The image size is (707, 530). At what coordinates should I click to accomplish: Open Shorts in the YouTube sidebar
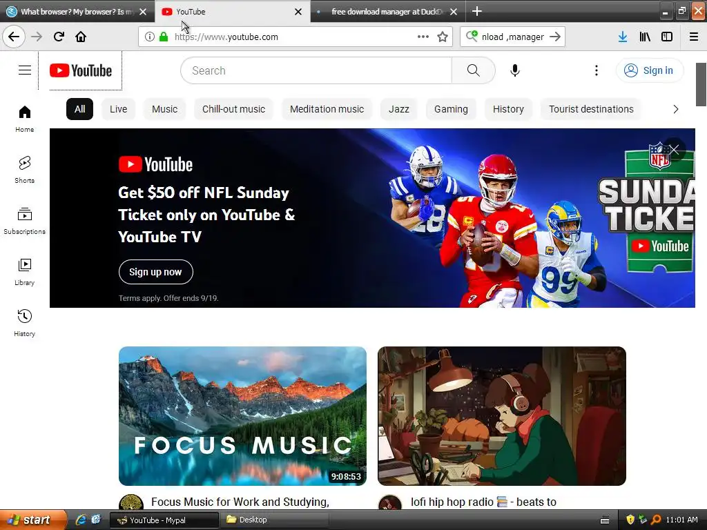[25, 170]
